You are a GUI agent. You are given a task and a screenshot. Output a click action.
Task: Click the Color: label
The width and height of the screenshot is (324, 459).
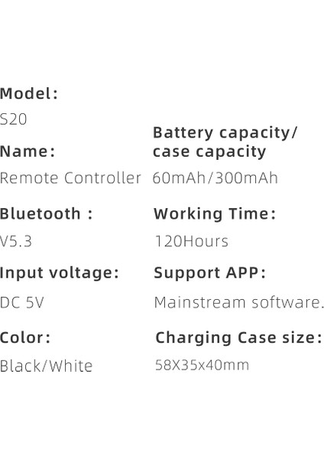pyautogui.click(x=25, y=337)
